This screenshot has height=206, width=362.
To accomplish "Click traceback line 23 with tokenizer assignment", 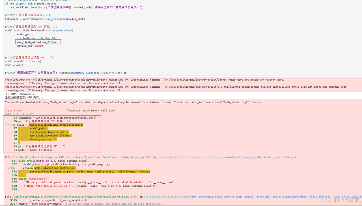I will tap(55, 117).
